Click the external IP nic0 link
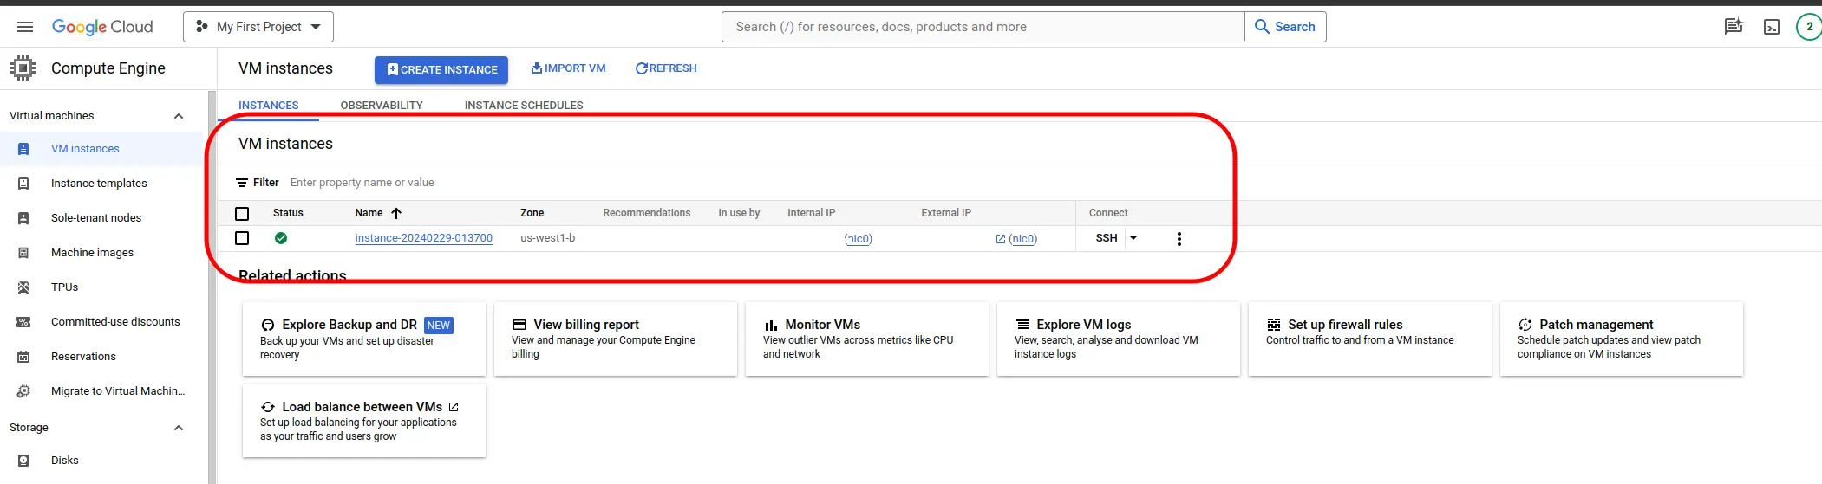Viewport: 1822px width, 484px height. pos(1022,239)
